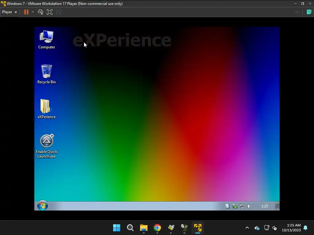Image resolution: width=314 pixels, height=235 pixels.
Task: Open the flower icon app on taskbar
Action: coord(184,228)
